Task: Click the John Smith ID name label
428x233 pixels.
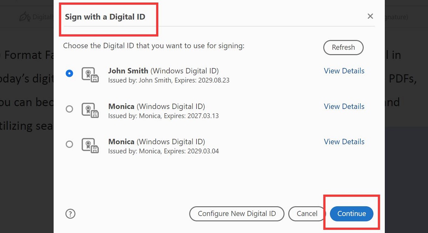Action: click(x=128, y=71)
